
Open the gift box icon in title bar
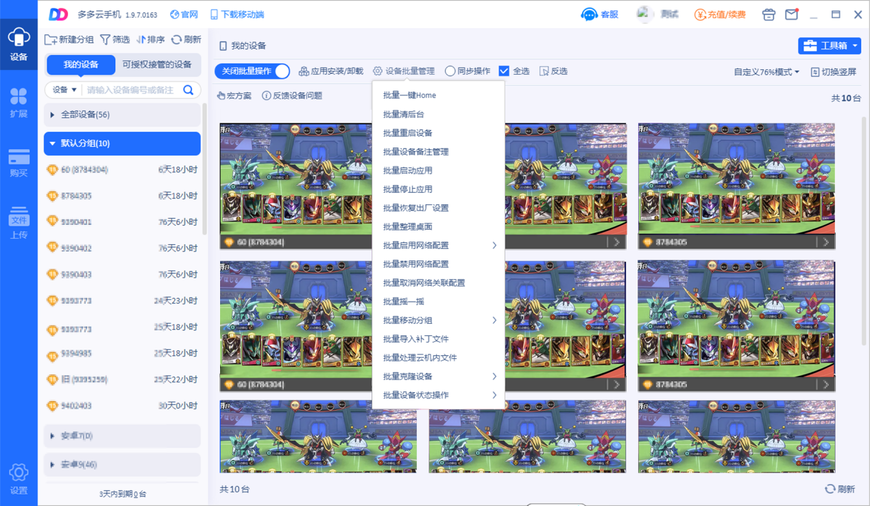click(x=769, y=14)
